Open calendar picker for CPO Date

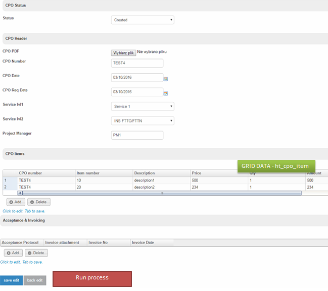tap(165, 79)
